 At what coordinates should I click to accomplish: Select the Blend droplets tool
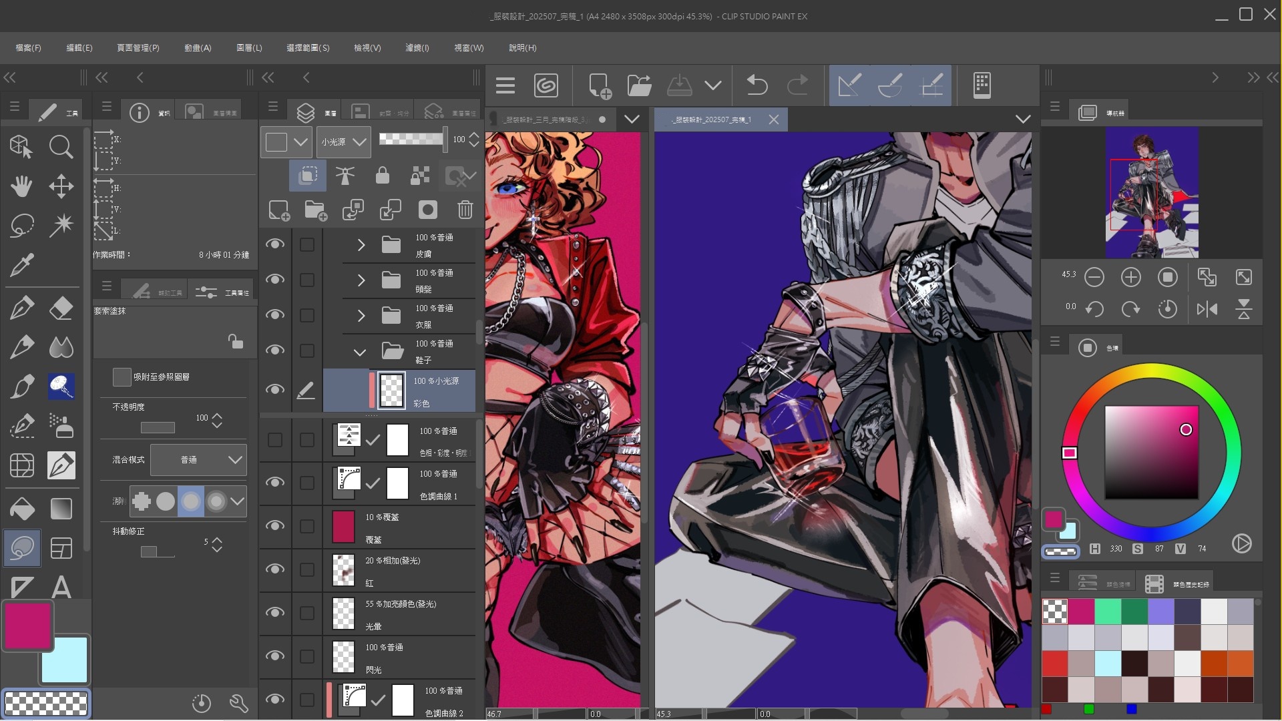(x=61, y=347)
